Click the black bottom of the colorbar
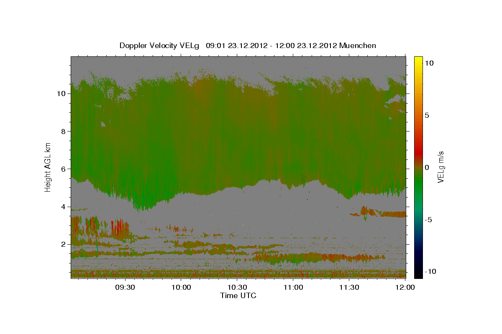 click(418, 273)
